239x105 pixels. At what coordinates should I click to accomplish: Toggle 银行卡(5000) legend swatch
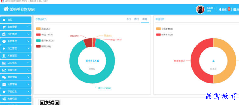(x=38, y=40)
